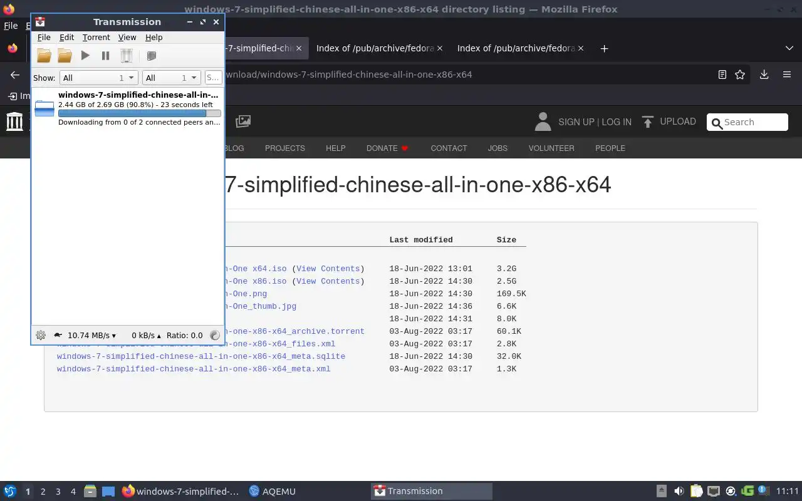This screenshot has height=501, width=802.
Task: Click the Firefox address bar URL
Action: click(348, 75)
